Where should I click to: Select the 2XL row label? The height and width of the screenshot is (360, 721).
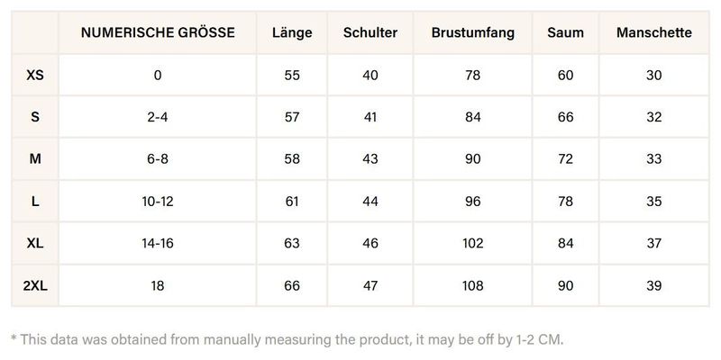tap(35, 286)
